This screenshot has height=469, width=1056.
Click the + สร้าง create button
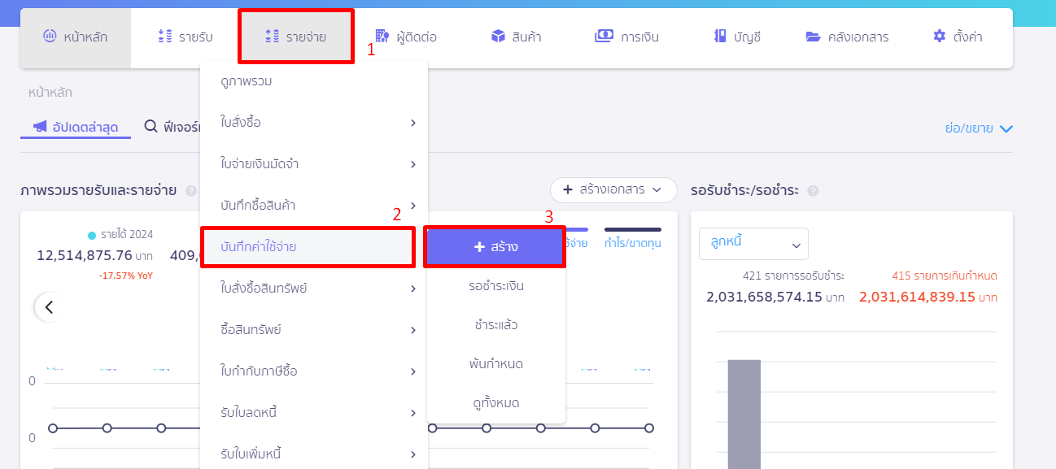point(495,246)
